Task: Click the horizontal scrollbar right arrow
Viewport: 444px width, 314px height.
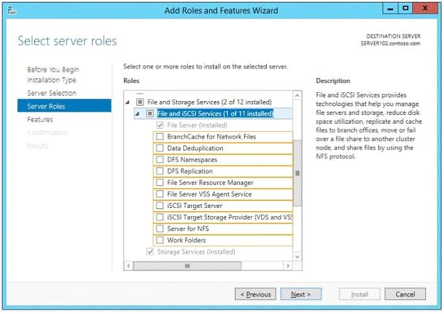Action: point(288,266)
